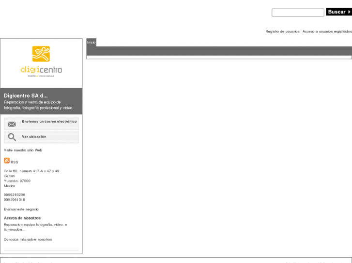Click phone number 9991961316
The height and width of the screenshot is (263, 352).
[15, 200]
